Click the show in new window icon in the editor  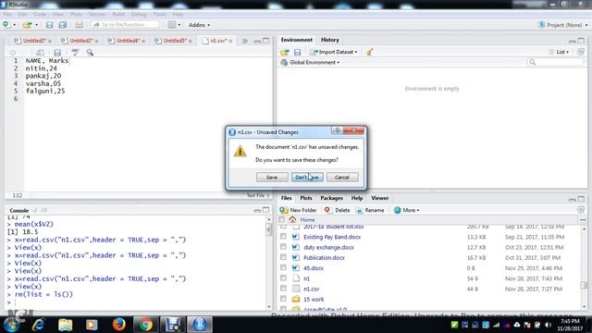tap(40, 53)
